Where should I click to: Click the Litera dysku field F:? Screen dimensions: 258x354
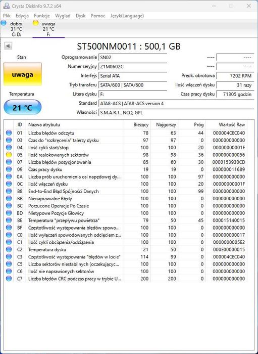click(132, 94)
